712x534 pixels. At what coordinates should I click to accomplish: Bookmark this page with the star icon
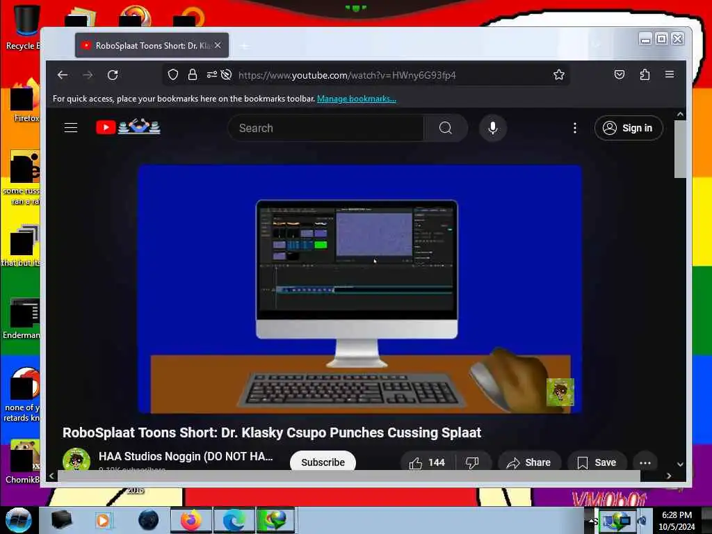(x=559, y=75)
